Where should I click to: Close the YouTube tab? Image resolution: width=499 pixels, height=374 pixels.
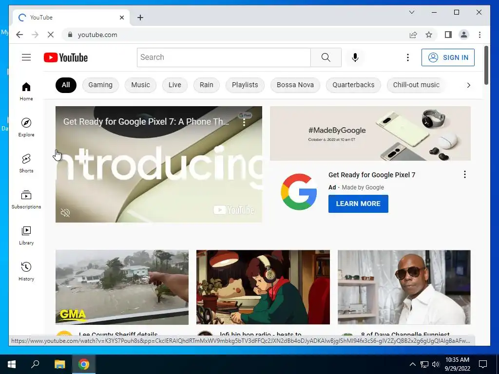(x=121, y=18)
